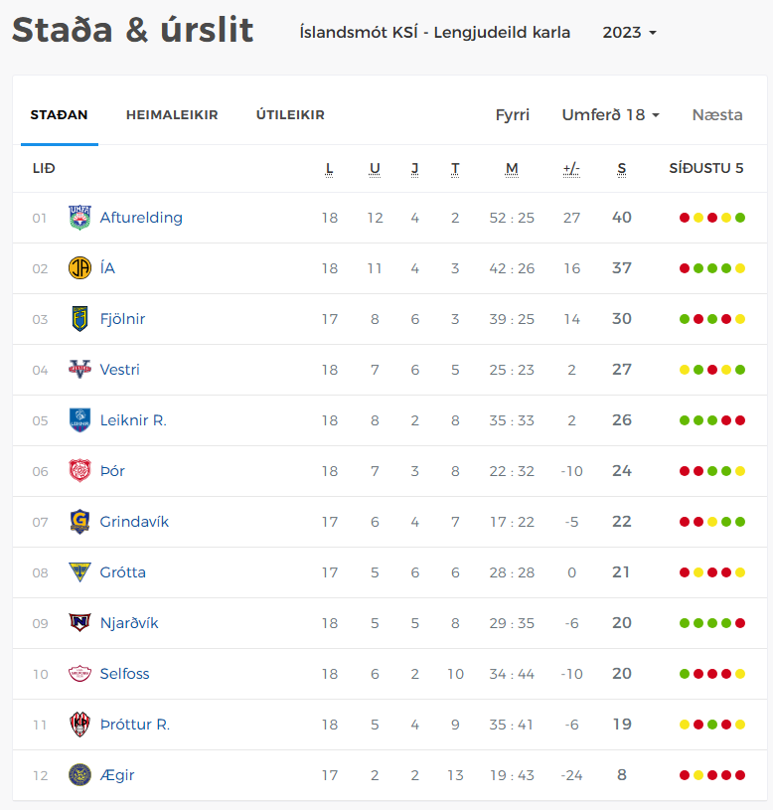The width and height of the screenshot is (773, 810).
Task: Select the Staðan tab
Action: (59, 114)
